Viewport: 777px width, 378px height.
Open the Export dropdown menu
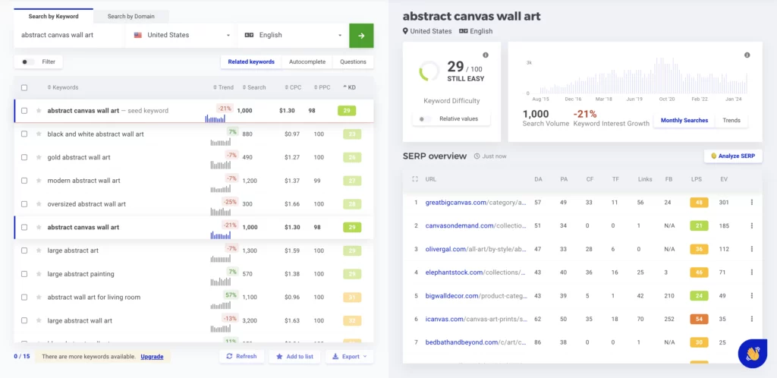point(348,356)
